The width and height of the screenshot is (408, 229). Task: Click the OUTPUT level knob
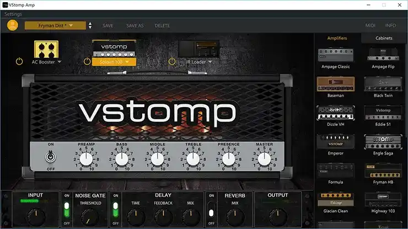point(278,217)
